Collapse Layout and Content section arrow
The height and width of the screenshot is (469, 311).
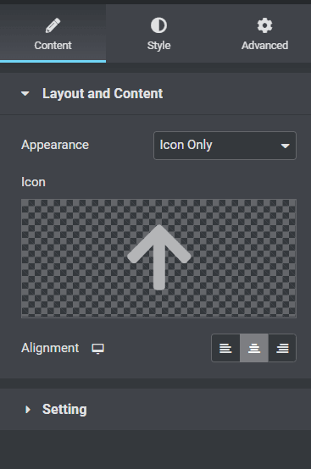(x=25, y=94)
